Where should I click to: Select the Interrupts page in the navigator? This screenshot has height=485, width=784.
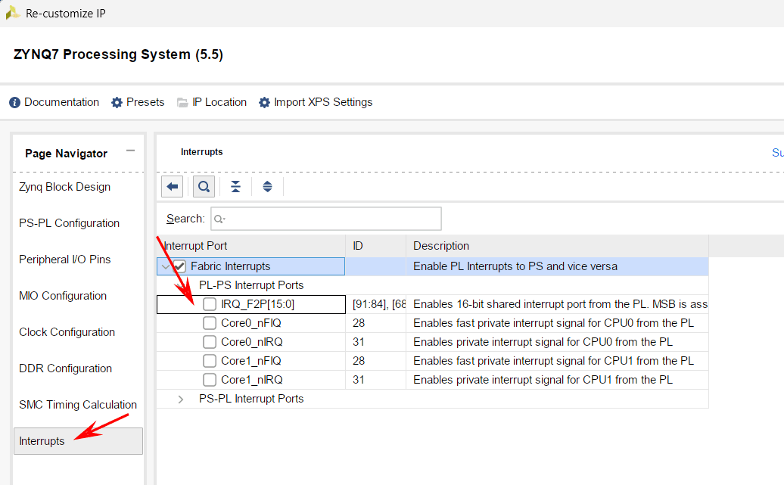(x=78, y=441)
